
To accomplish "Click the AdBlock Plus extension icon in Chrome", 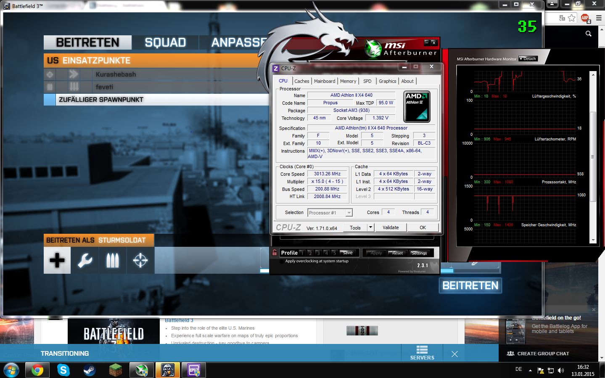I will (585, 18).
